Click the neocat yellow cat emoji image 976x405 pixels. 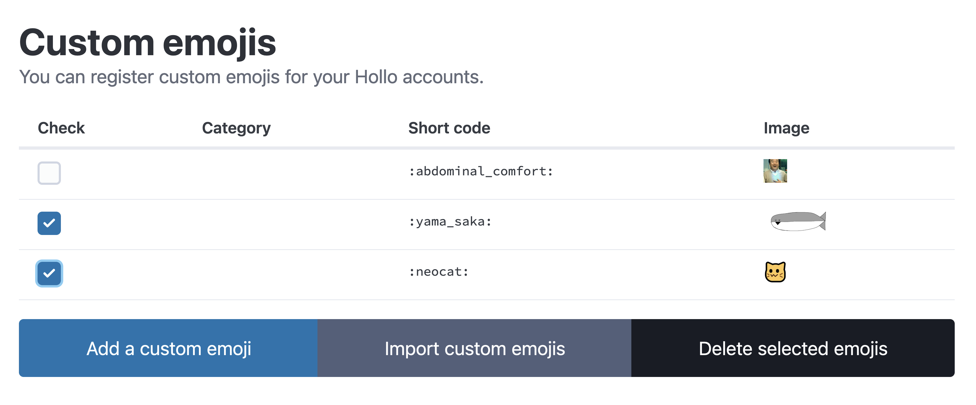775,272
